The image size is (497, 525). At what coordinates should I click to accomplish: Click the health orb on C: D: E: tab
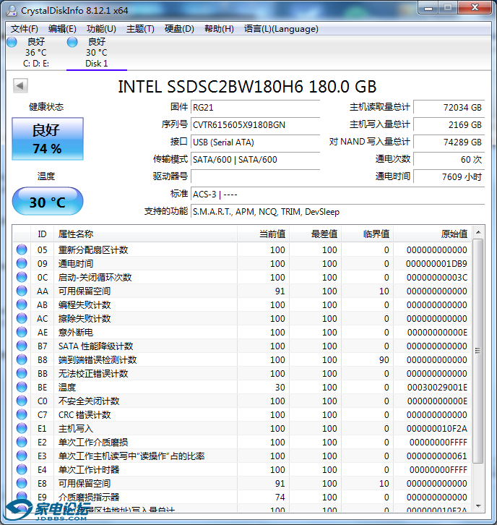12,42
